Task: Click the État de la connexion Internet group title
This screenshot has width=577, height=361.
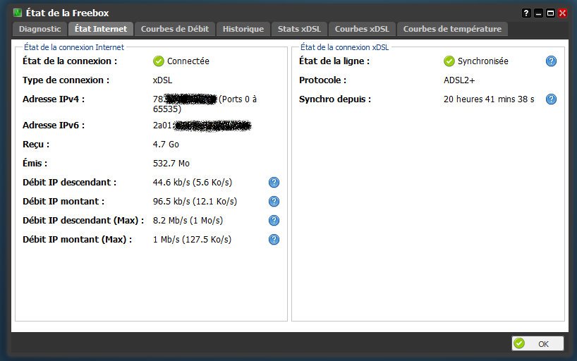Action: coord(74,47)
